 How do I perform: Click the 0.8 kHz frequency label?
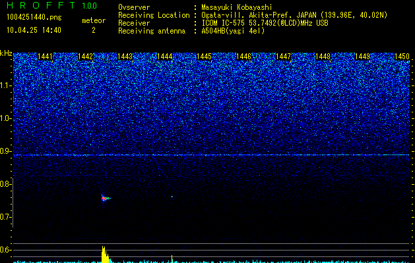[5, 184]
